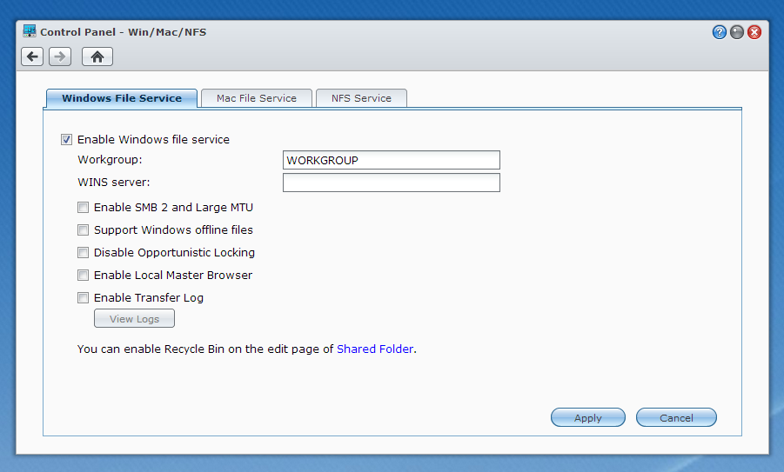Close the Control Panel window
Image resolution: width=784 pixels, height=472 pixels.
coord(754,32)
